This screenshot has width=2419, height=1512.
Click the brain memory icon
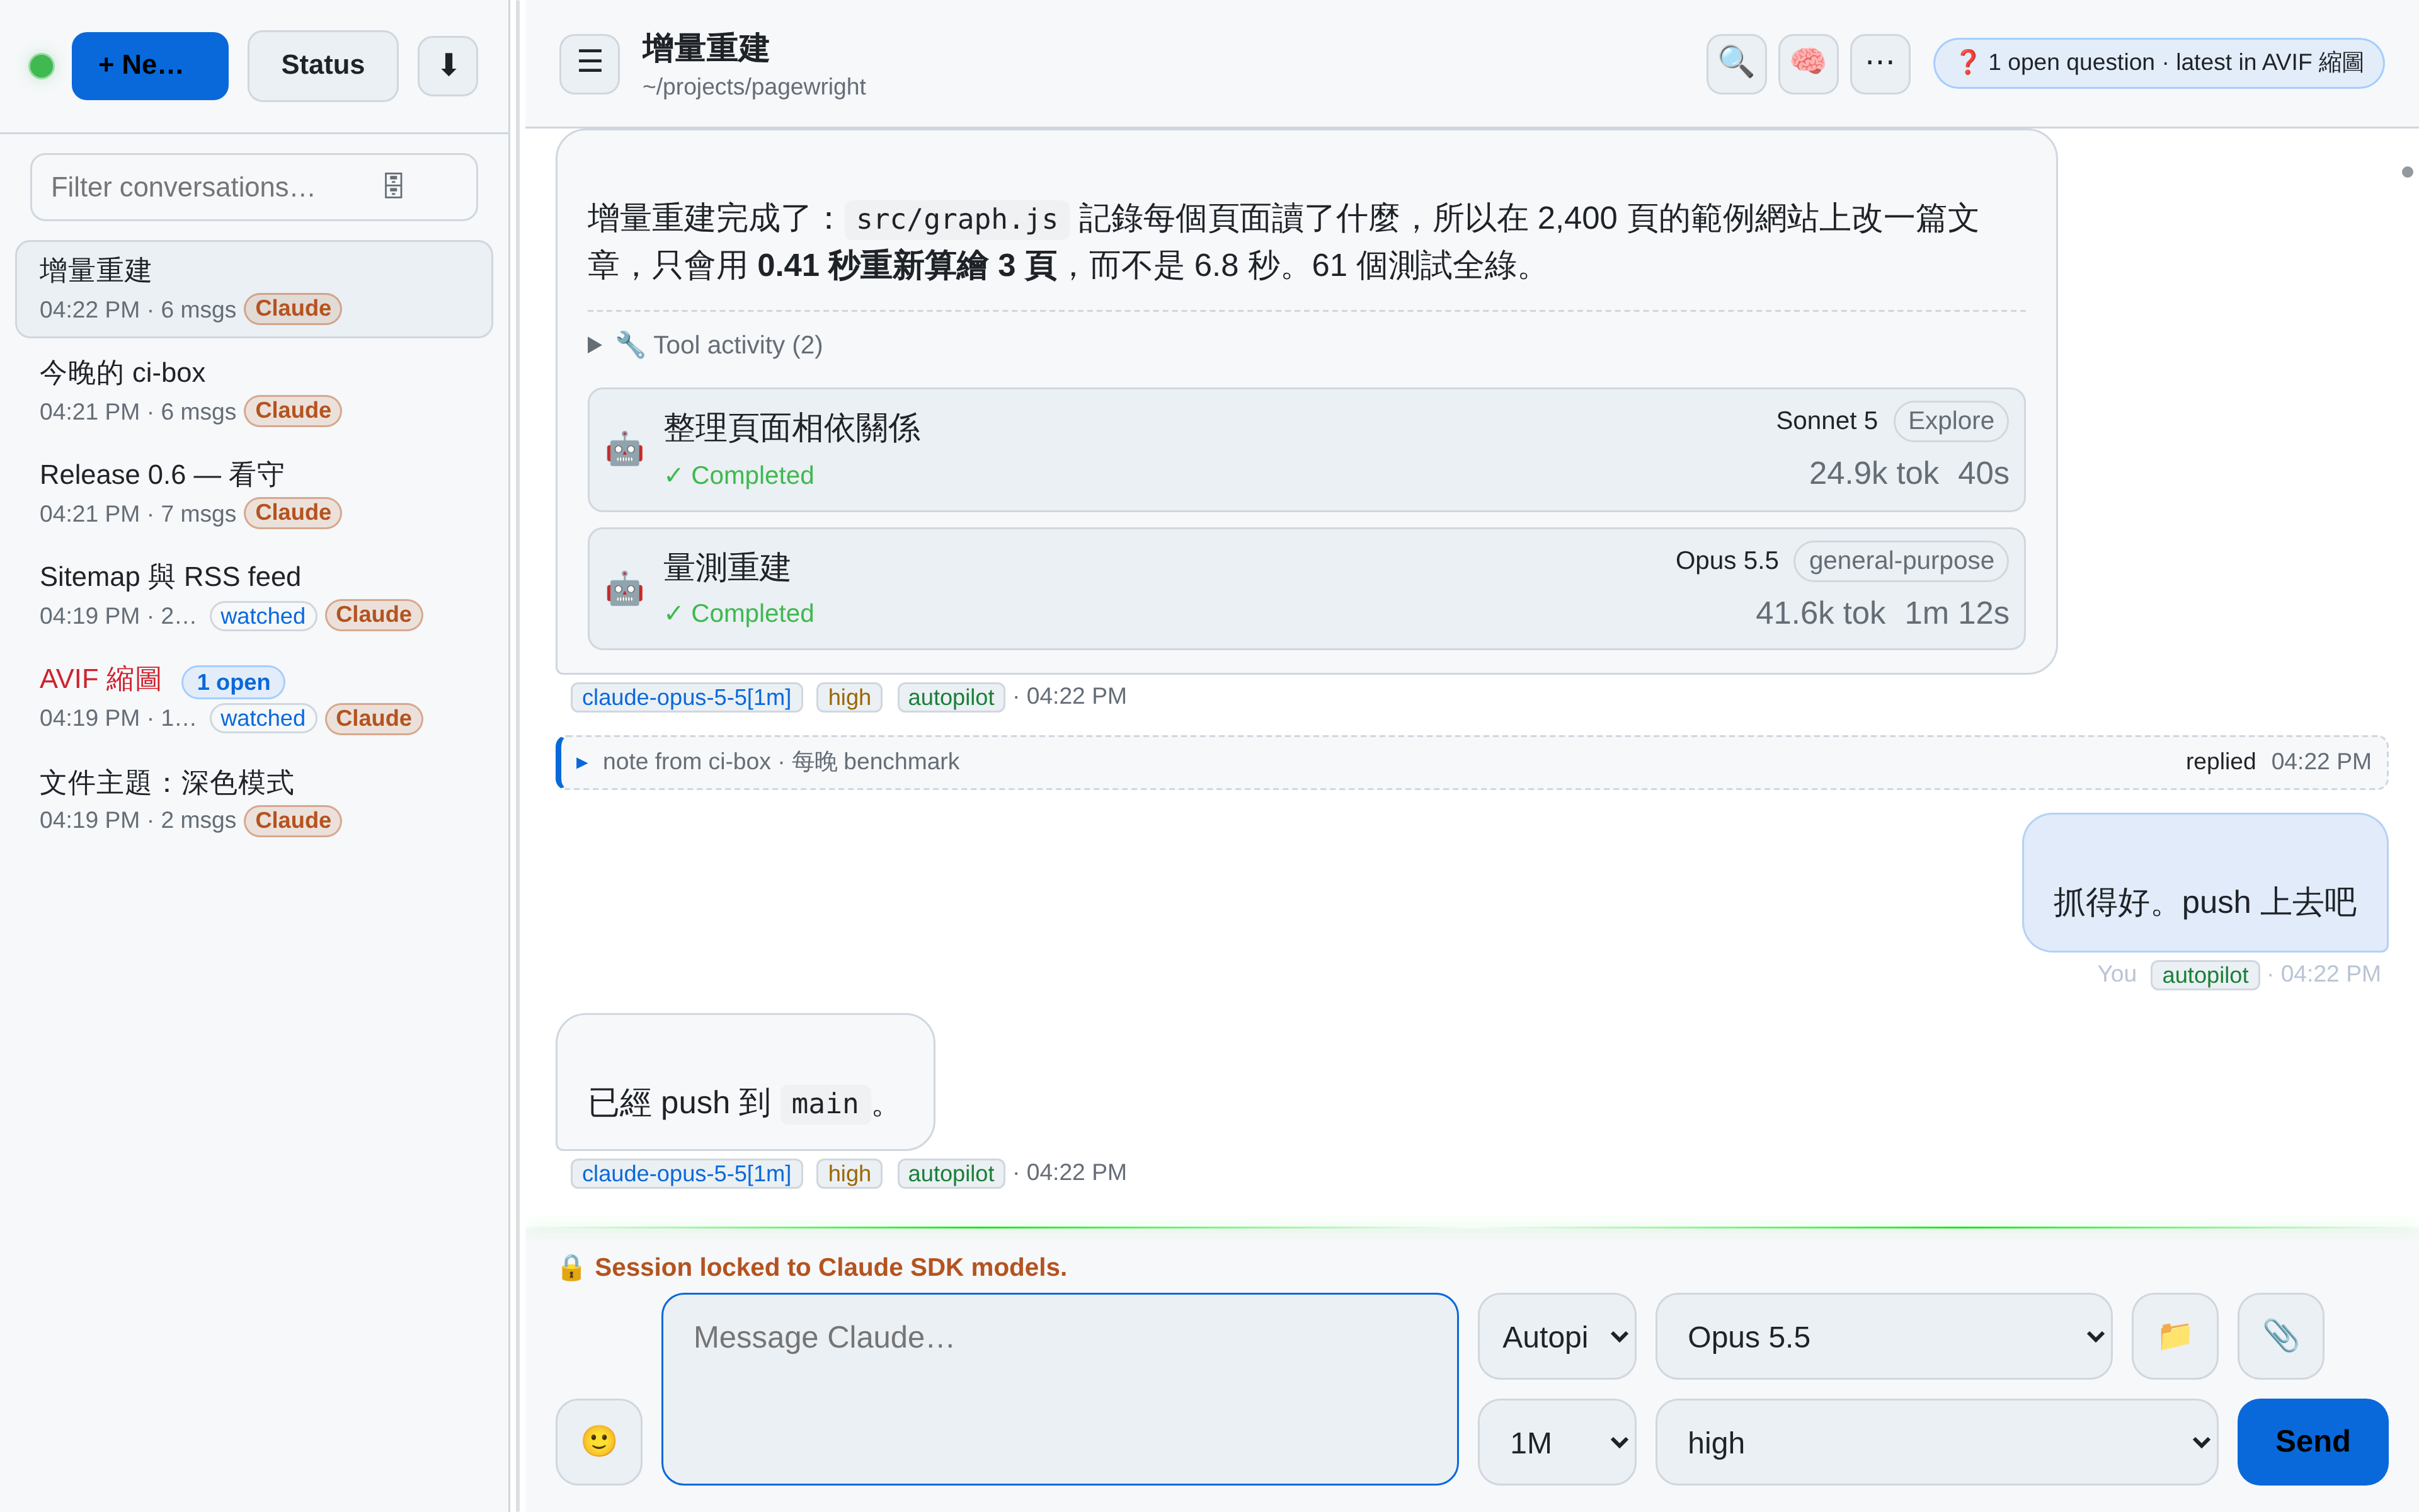(1807, 63)
